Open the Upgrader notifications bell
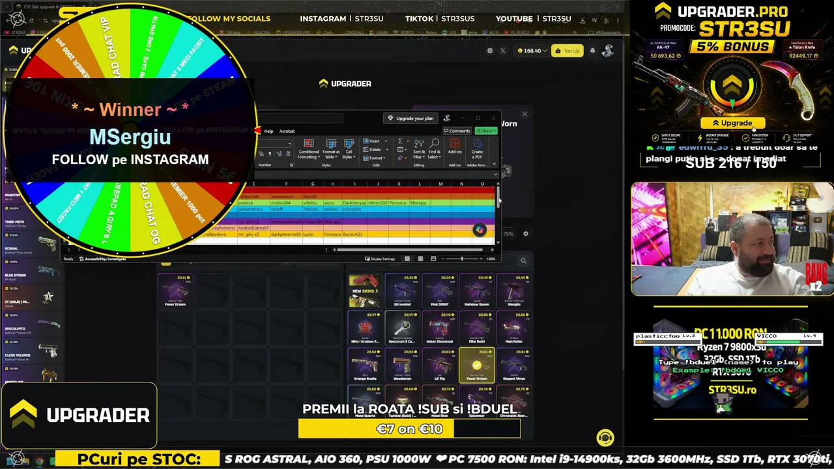This screenshot has height=469, width=834. (592, 51)
